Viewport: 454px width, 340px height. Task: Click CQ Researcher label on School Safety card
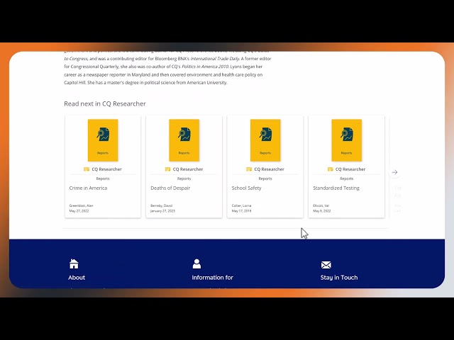(269, 169)
